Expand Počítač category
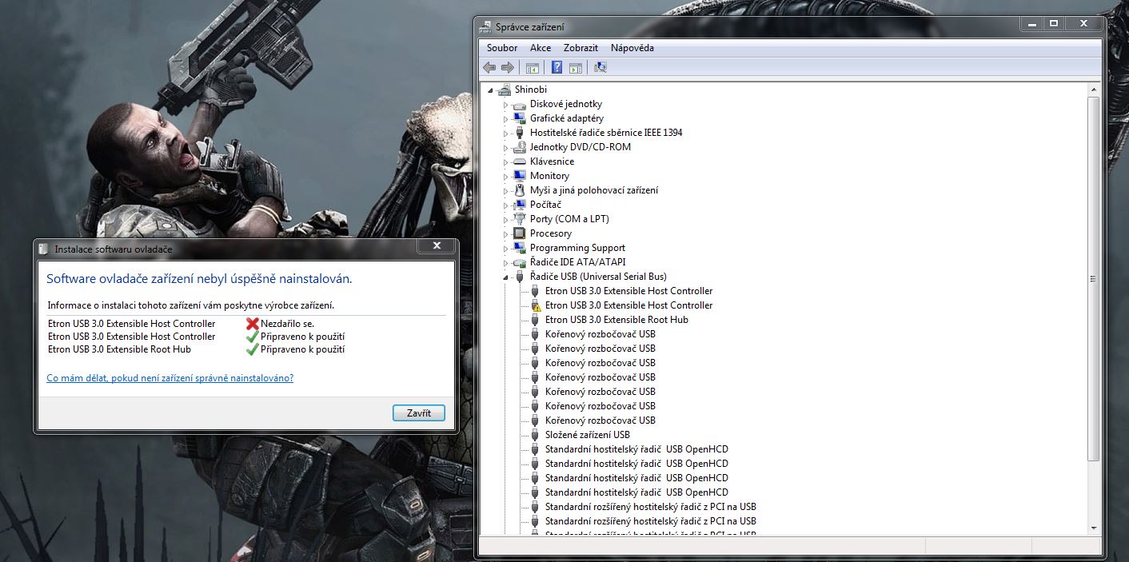1129x562 pixels. [x=505, y=205]
